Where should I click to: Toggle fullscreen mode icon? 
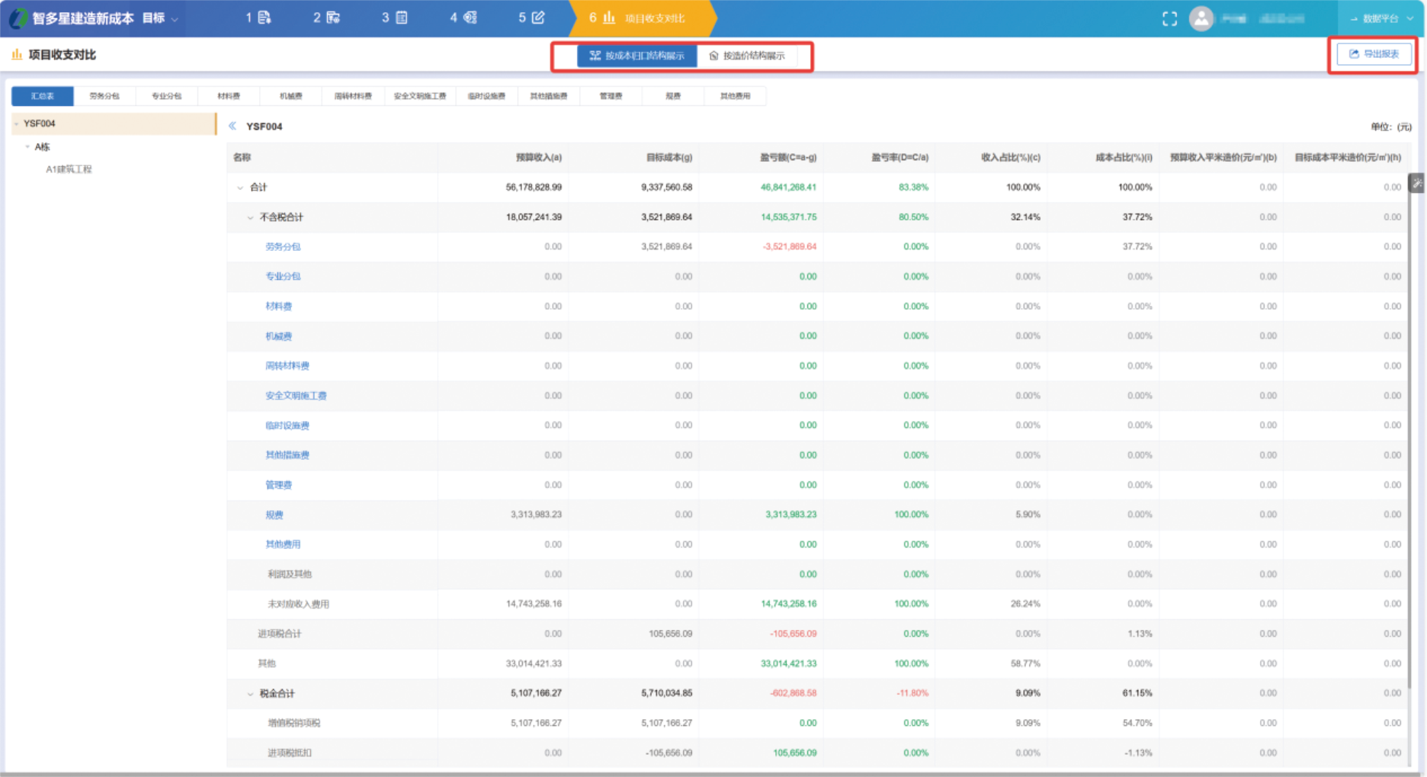click(x=1169, y=19)
